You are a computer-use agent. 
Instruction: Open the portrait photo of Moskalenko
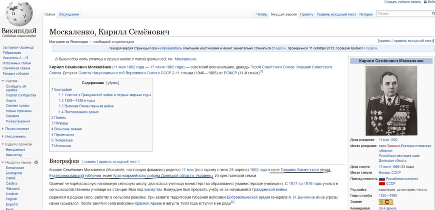(x=391, y=100)
